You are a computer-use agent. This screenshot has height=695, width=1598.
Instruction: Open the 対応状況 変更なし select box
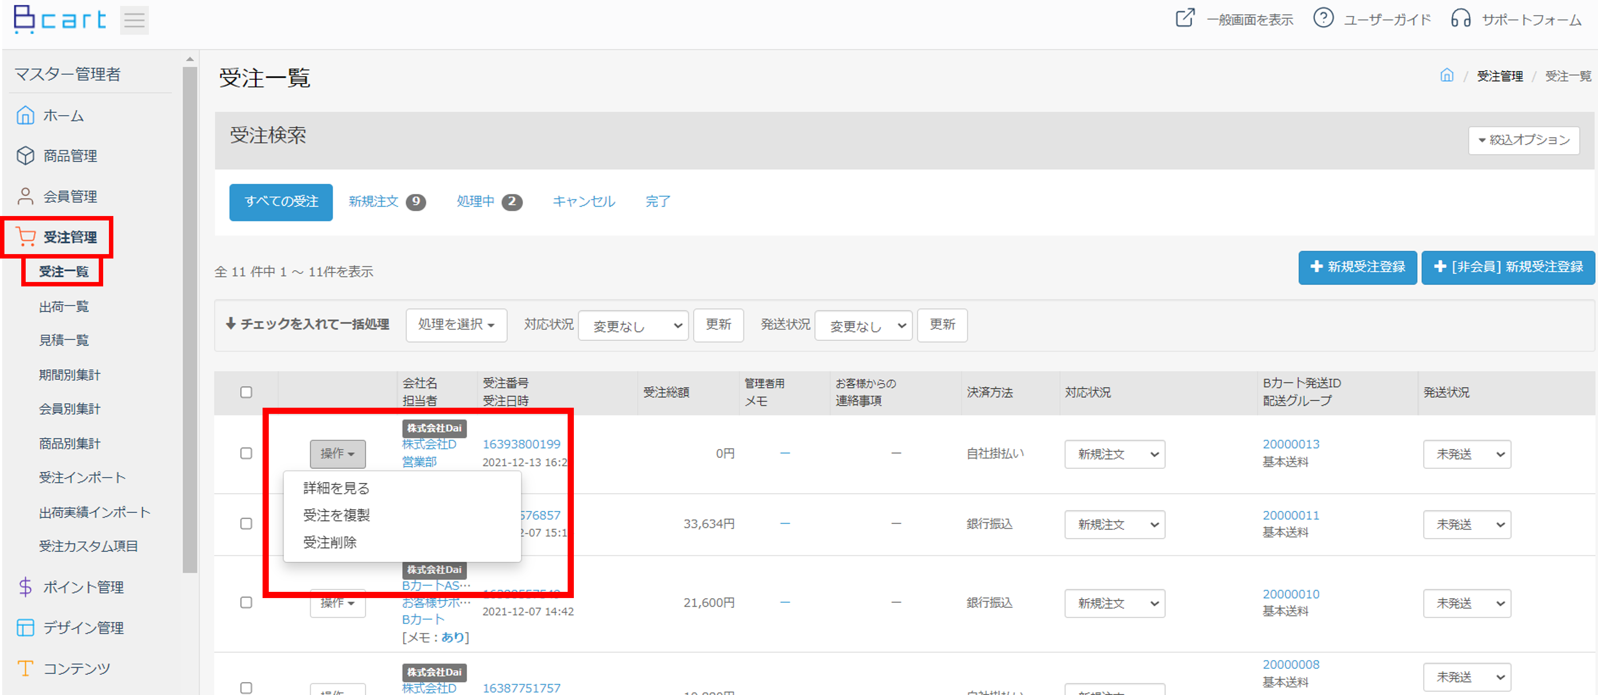(x=633, y=325)
